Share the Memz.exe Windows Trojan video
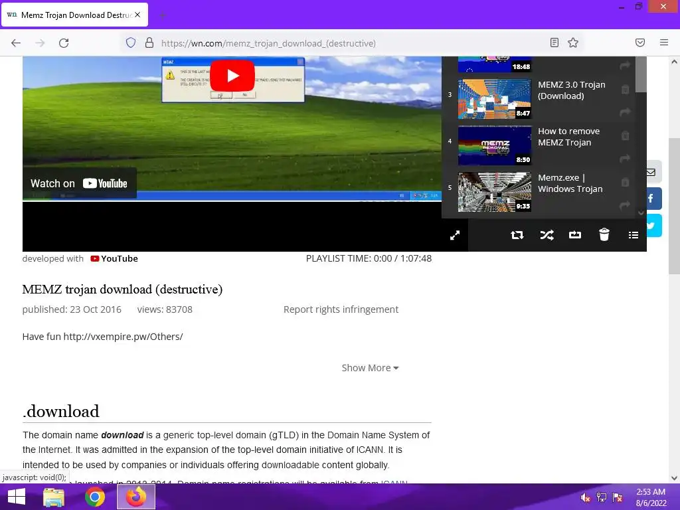The image size is (680, 510). pyautogui.click(x=625, y=205)
